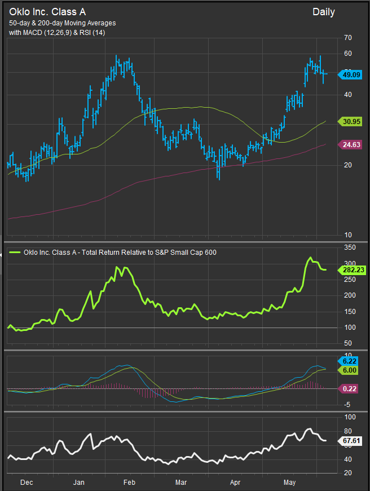Image resolution: width=370 pixels, height=491 pixels.
Task: Click the Jan month label on x-axis
Action: 78,482
